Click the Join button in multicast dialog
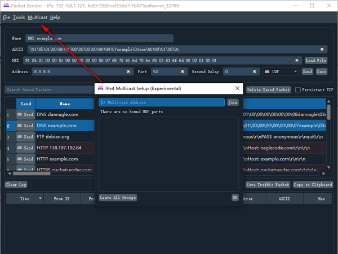This screenshot has width=338, height=254. pos(233,103)
